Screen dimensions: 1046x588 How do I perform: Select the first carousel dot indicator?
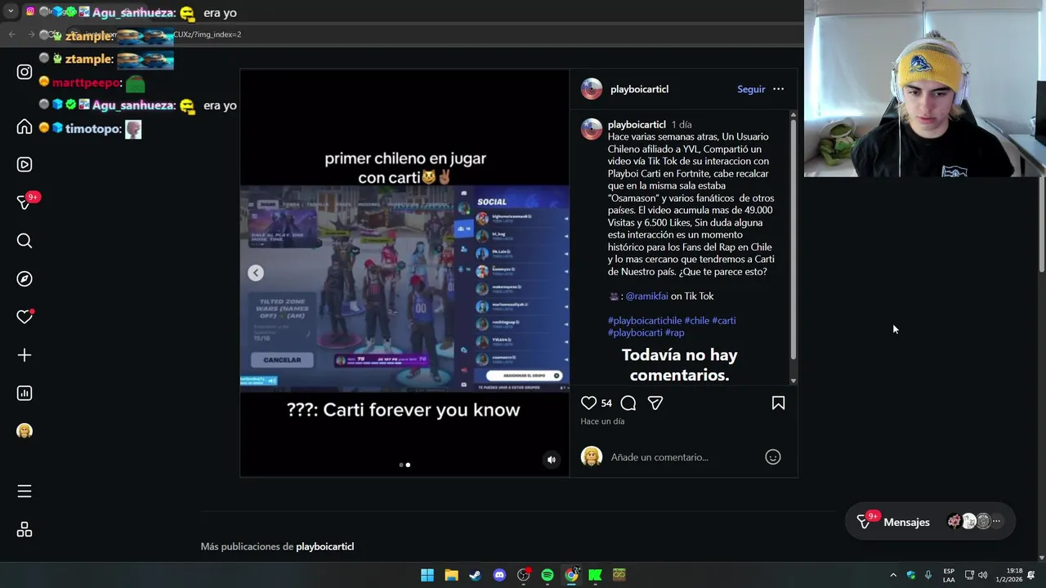(400, 465)
